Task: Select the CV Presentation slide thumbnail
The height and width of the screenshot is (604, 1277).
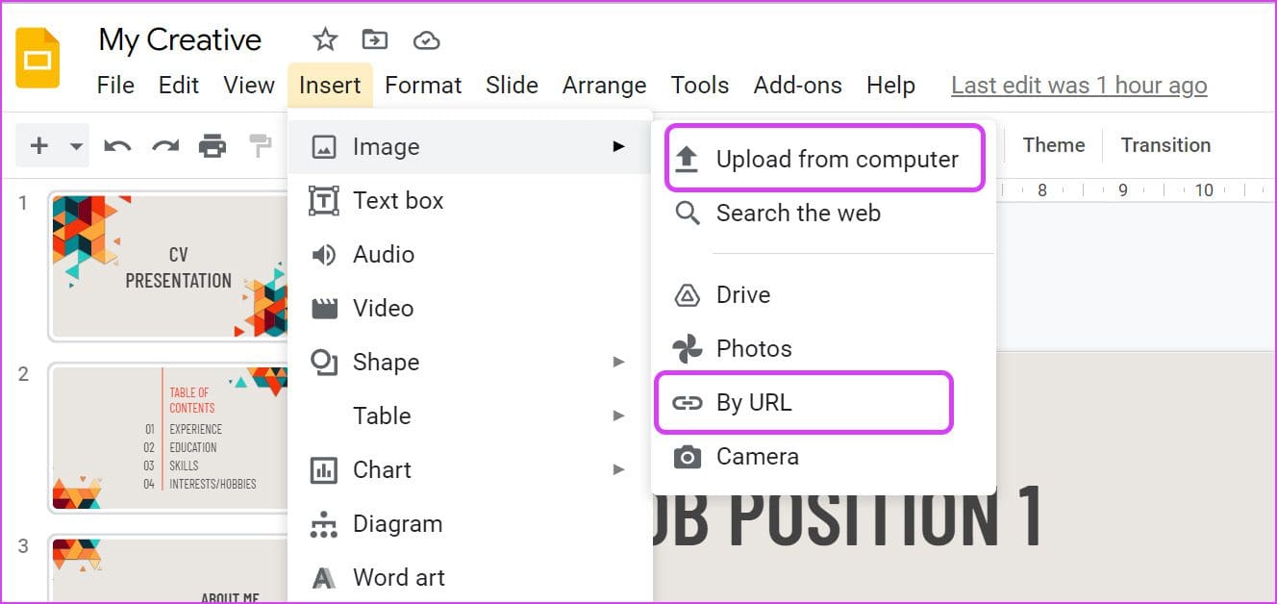Action: click(x=168, y=266)
